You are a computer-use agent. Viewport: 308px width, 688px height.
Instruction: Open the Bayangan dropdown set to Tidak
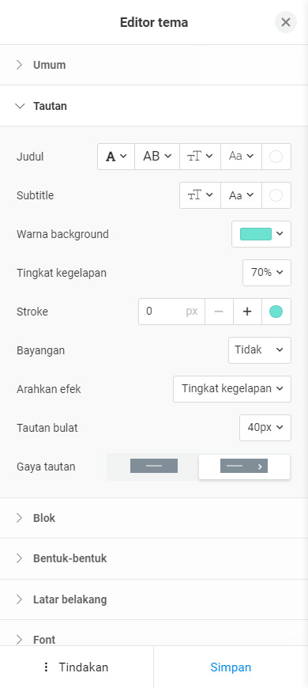tap(260, 350)
